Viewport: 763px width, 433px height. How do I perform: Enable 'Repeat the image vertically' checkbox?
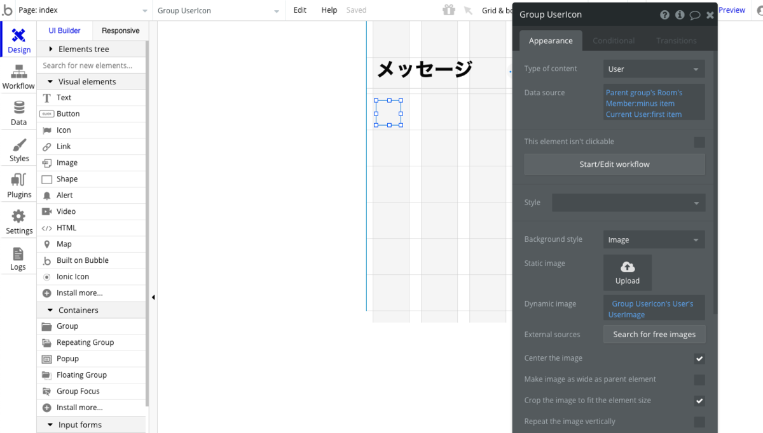[x=699, y=422]
